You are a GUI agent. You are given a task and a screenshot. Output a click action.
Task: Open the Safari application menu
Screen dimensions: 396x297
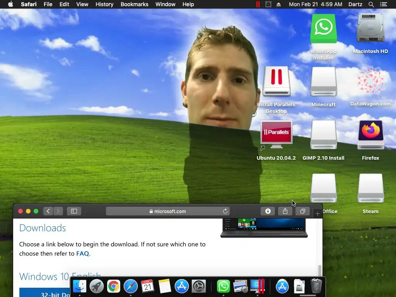click(x=29, y=4)
